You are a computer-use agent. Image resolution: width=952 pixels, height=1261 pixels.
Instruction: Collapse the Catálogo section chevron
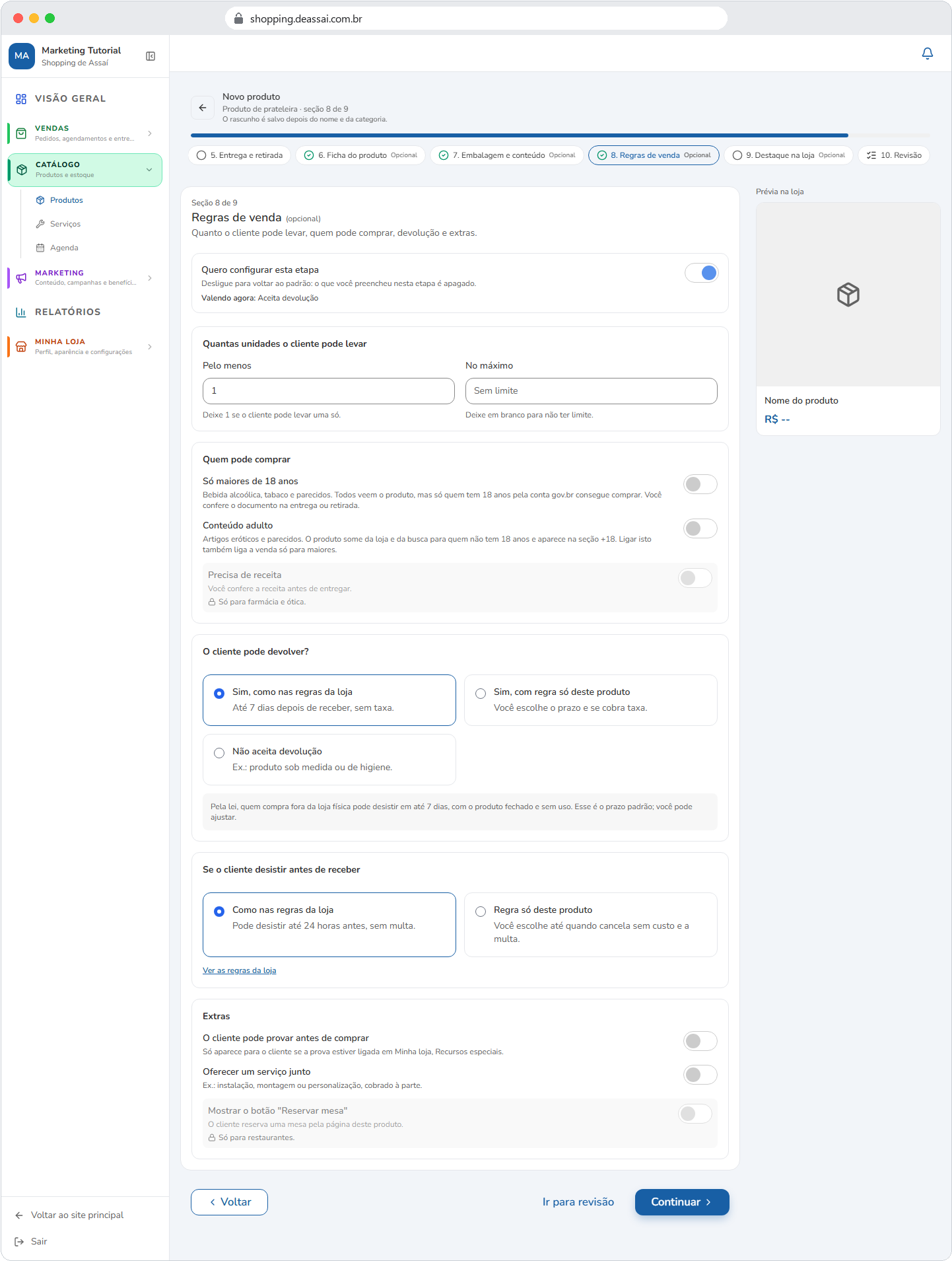click(149, 170)
